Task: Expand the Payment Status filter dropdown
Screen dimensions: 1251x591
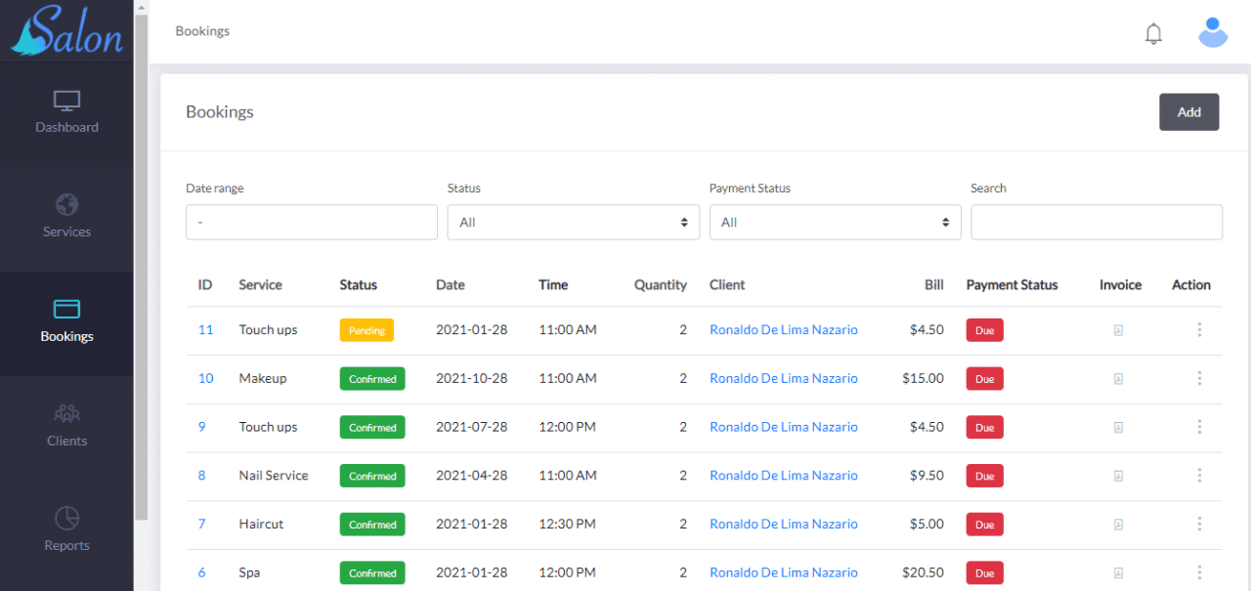Action: (x=835, y=223)
